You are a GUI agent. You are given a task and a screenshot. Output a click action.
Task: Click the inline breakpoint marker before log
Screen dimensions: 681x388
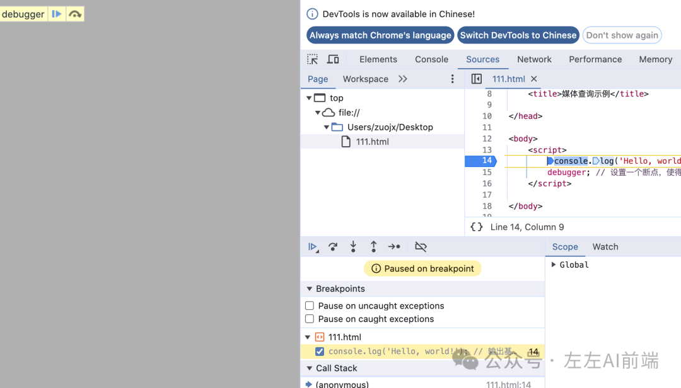pos(595,161)
